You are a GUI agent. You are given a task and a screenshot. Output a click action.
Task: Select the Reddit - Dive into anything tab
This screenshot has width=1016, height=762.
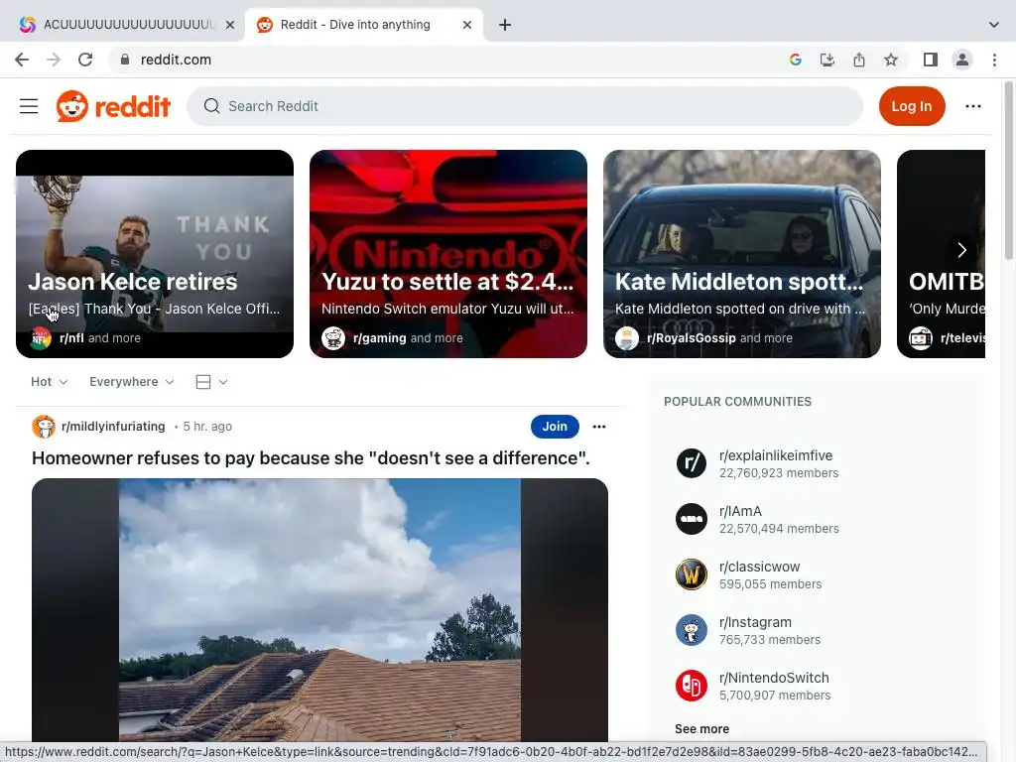coord(363,25)
